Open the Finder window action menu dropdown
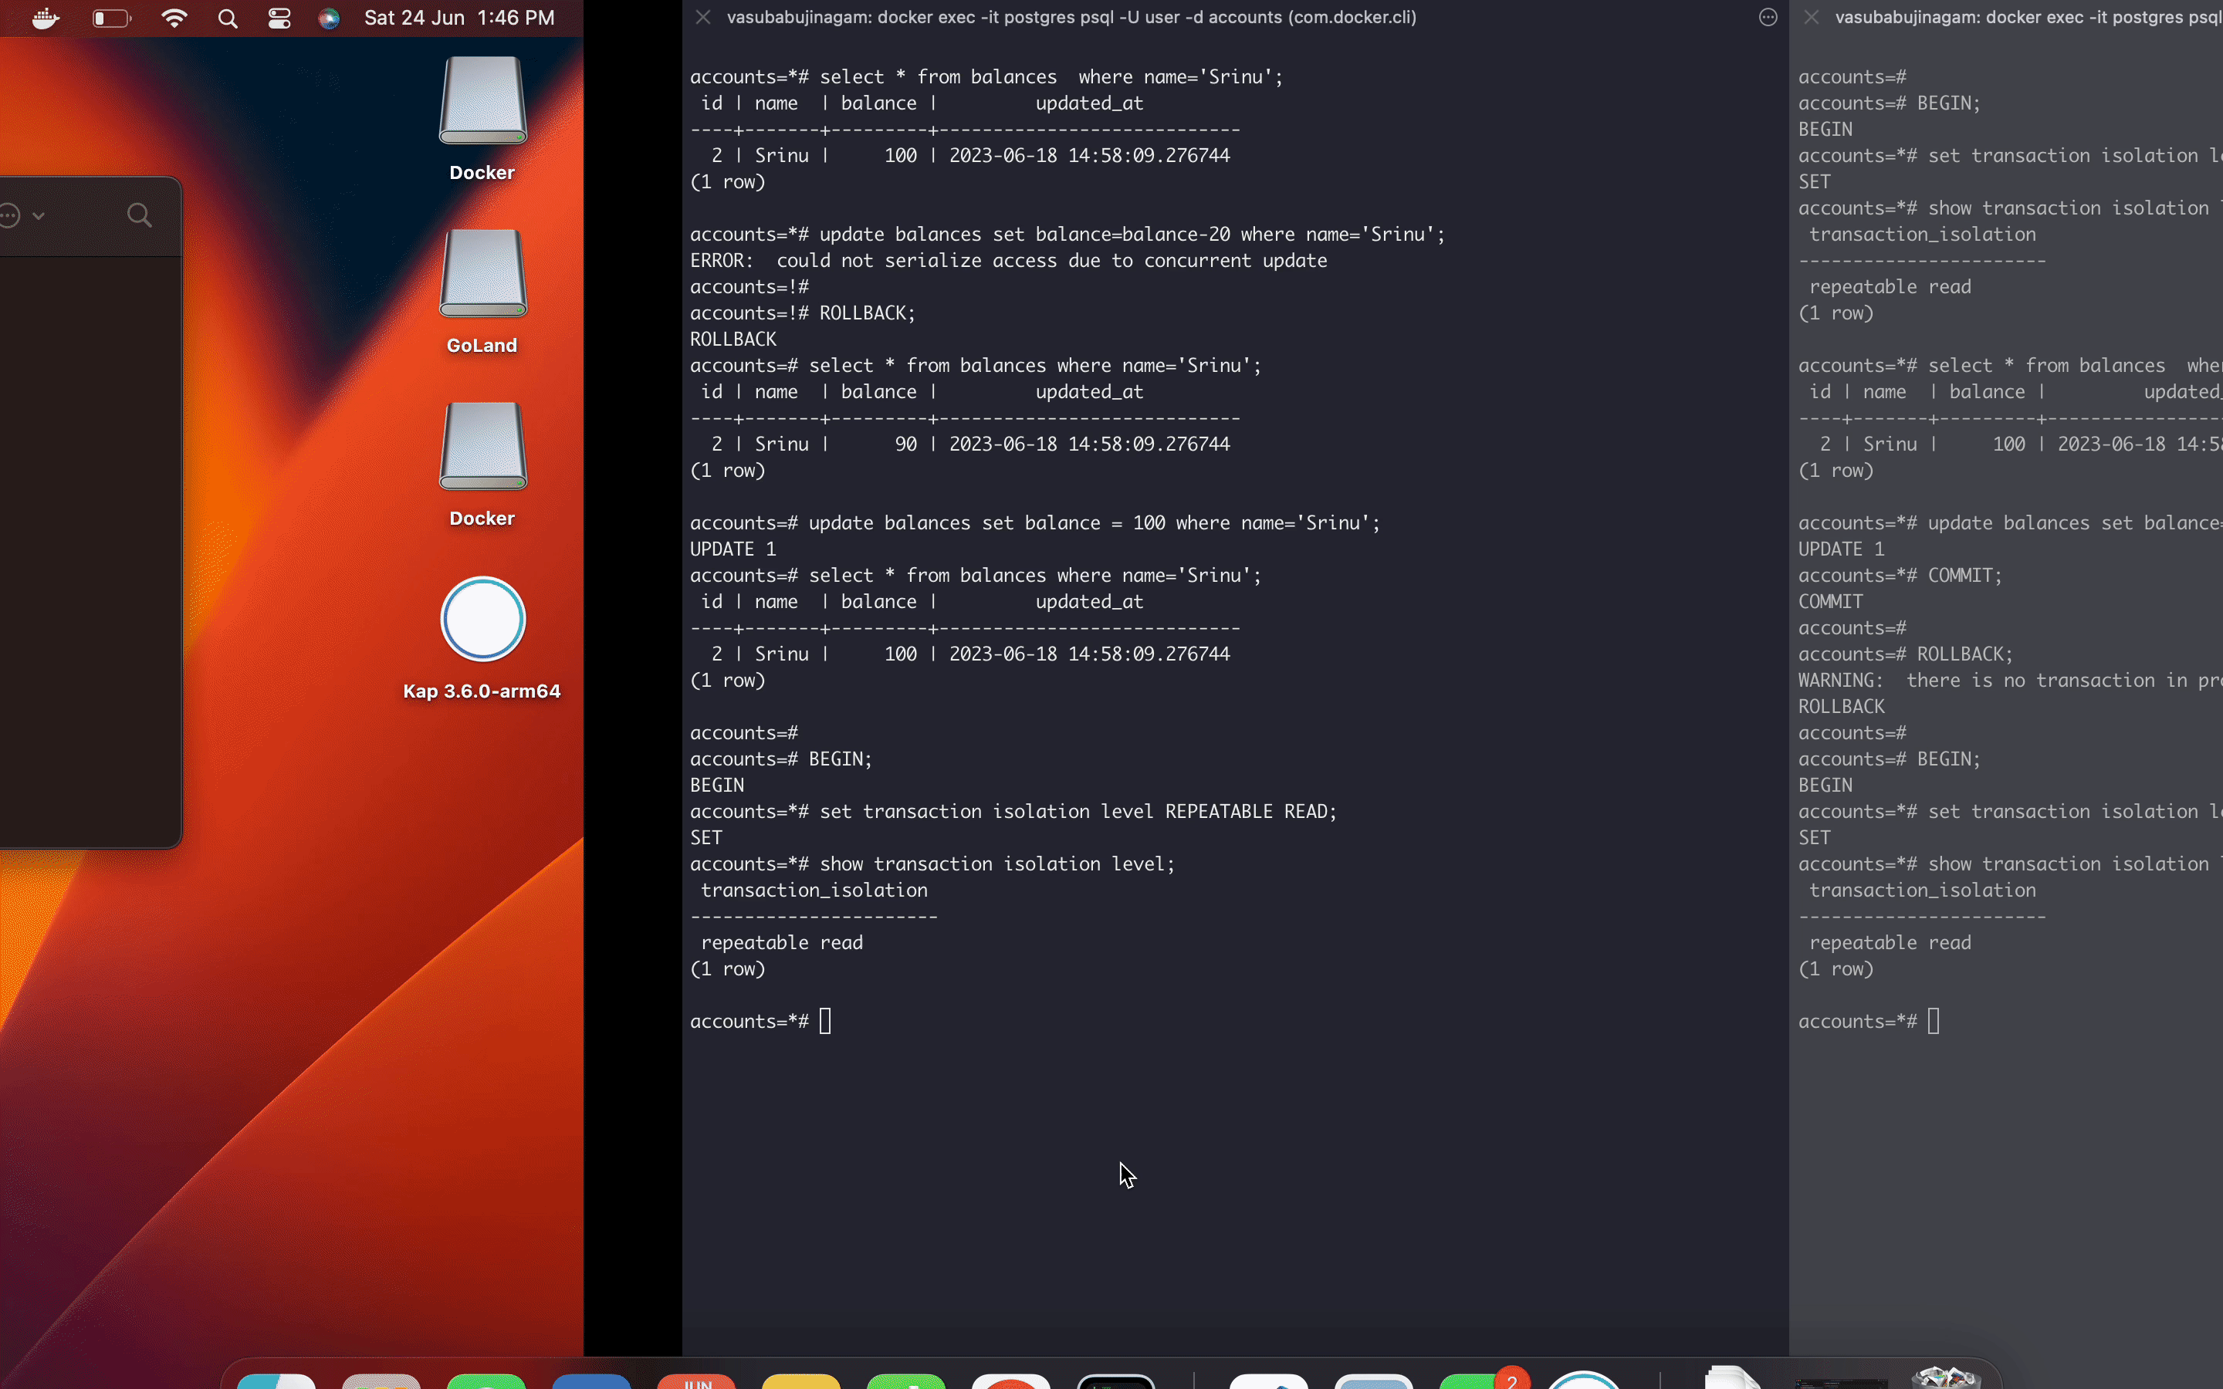The width and height of the screenshot is (2223, 1389). tap(23, 216)
